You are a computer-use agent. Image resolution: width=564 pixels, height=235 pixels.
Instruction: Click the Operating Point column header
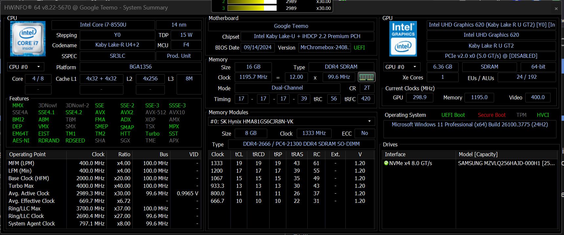[36, 154]
